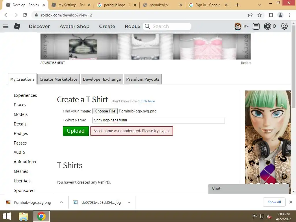Toggle the Chrome side panel icon

pos(271,15)
